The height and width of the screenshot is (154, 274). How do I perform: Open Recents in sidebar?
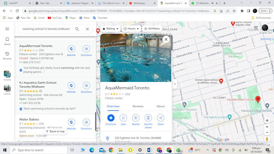(x=7, y=56)
